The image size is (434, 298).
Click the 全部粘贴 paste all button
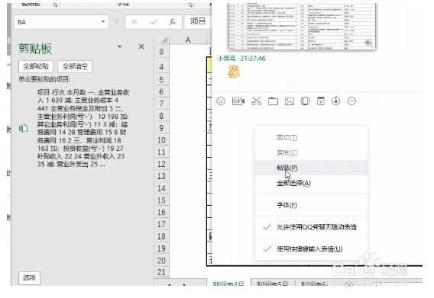36,66
